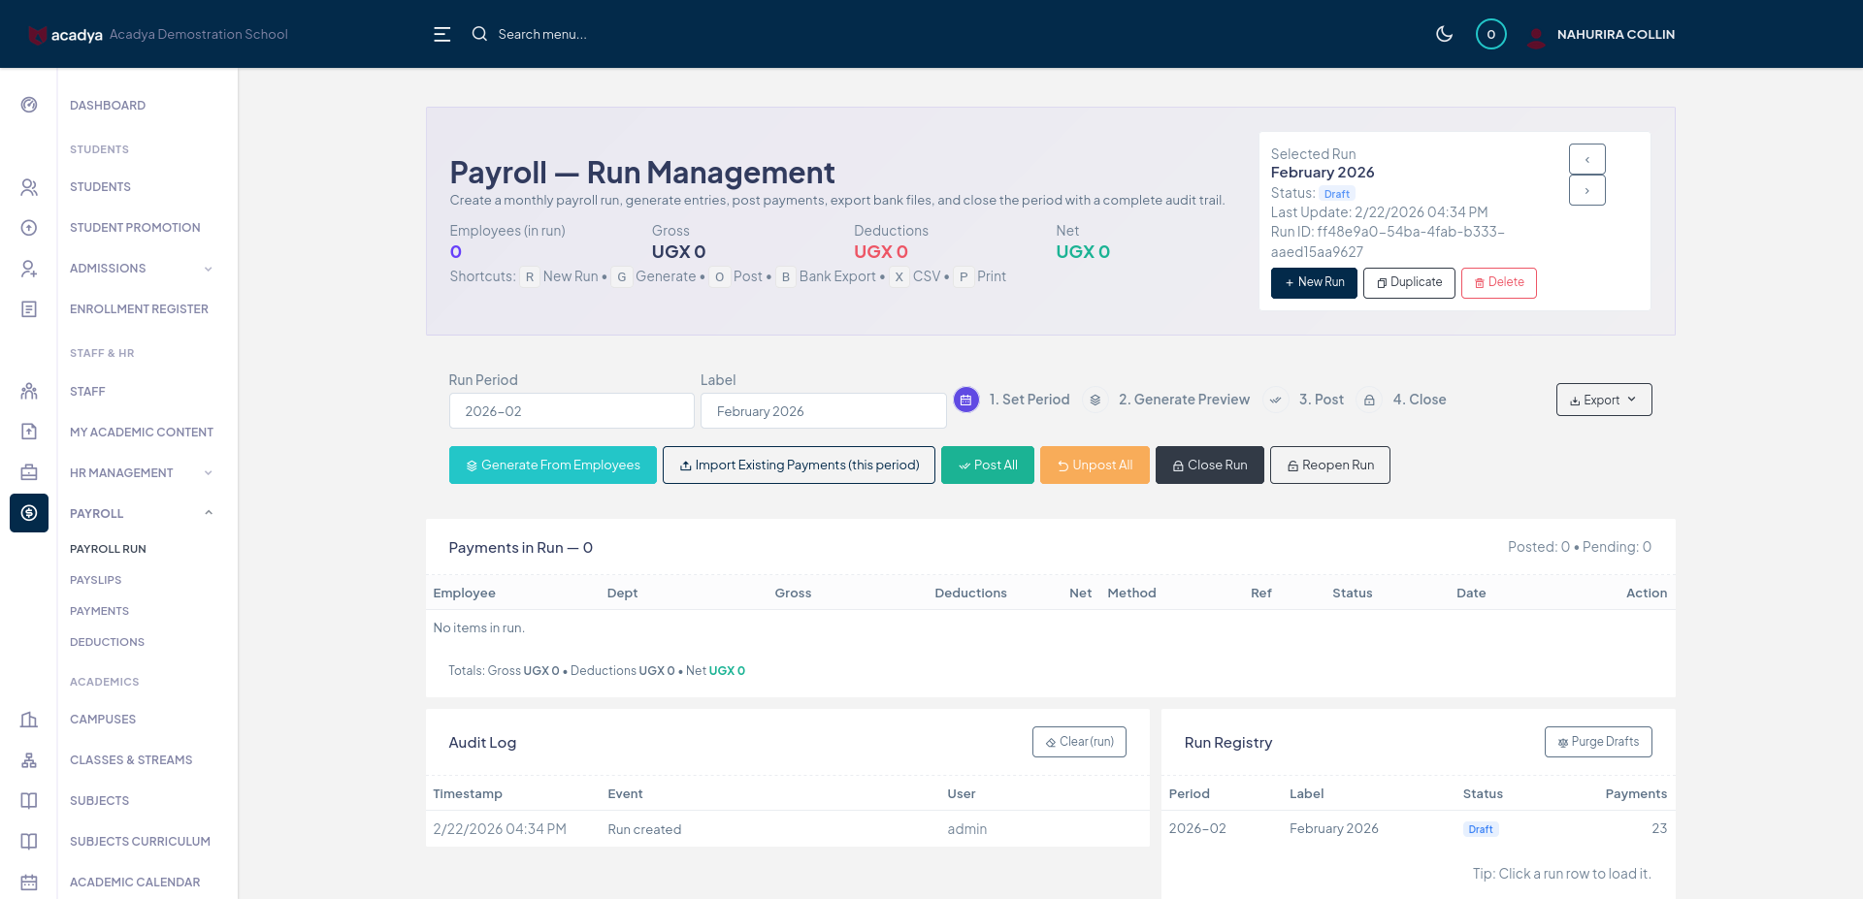Select the Admissions icon in sidebar

coord(28,268)
